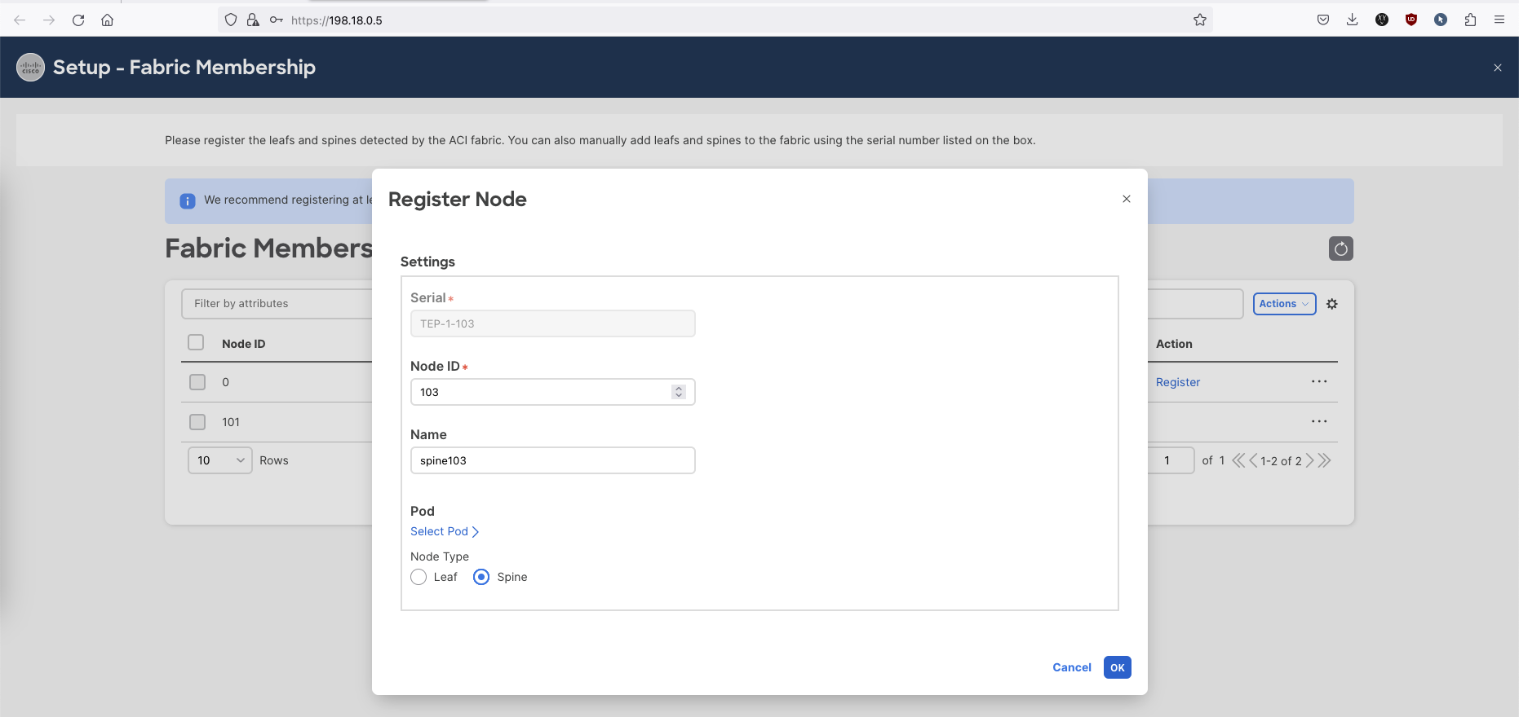Go to the browser home page

pyautogui.click(x=107, y=20)
